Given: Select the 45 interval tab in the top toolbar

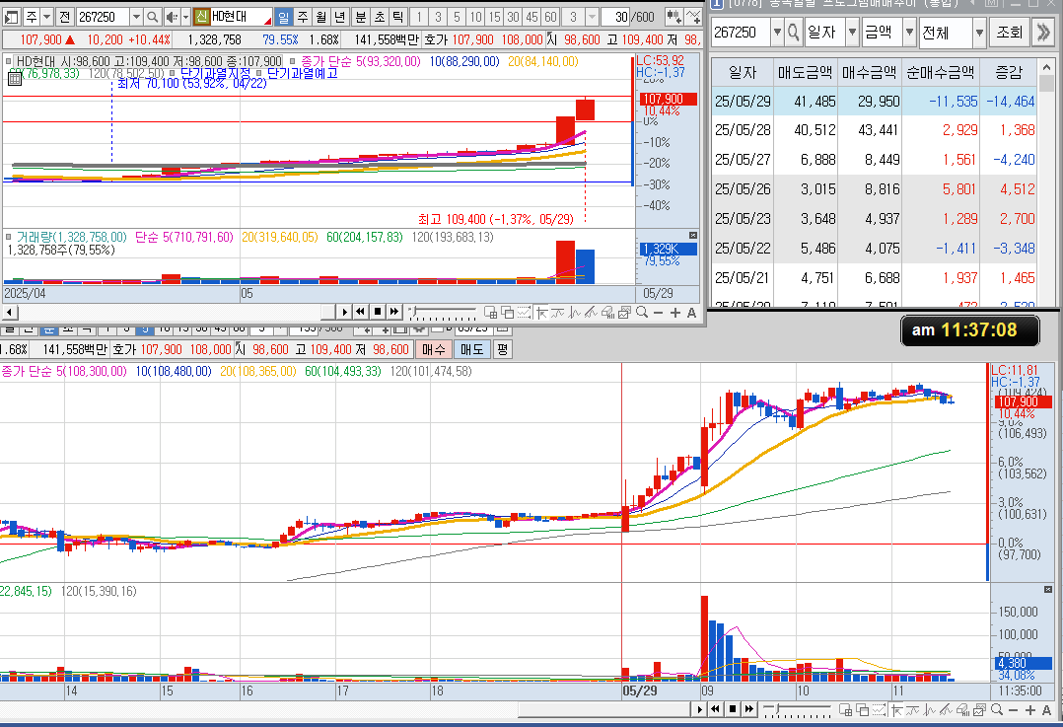Looking at the screenshot, I should (532, 16).
